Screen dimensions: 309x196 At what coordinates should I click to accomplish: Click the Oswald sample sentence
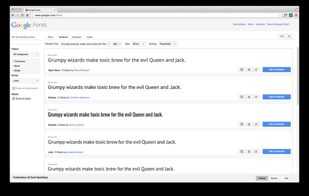pyautogui.click(x=105, y=115)
